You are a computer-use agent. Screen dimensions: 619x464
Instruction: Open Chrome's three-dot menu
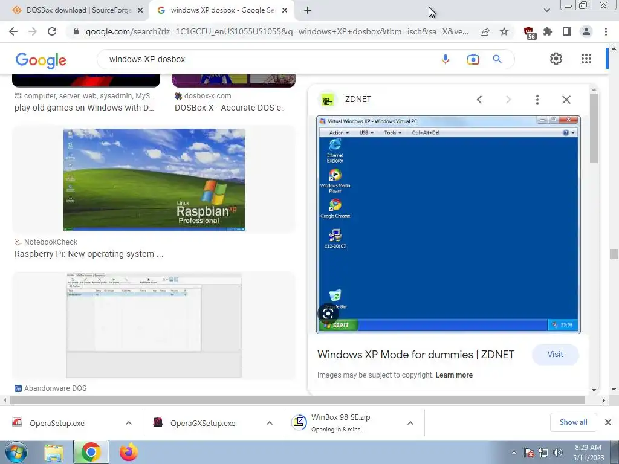[606, 31]
